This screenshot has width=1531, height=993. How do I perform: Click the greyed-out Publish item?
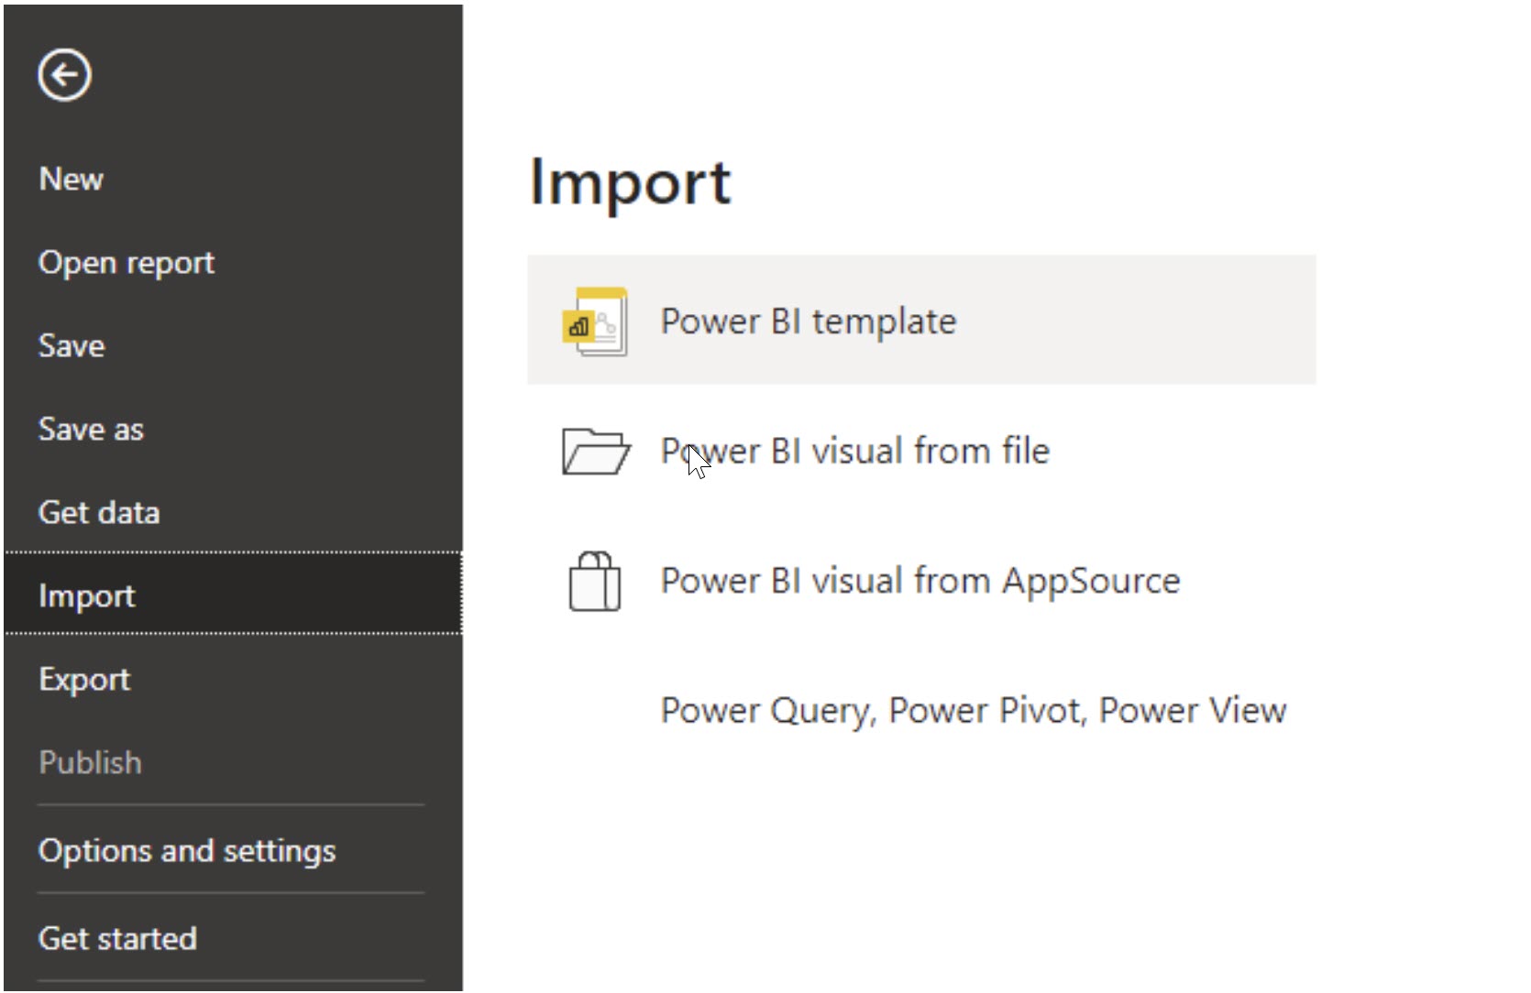point(90,763)
